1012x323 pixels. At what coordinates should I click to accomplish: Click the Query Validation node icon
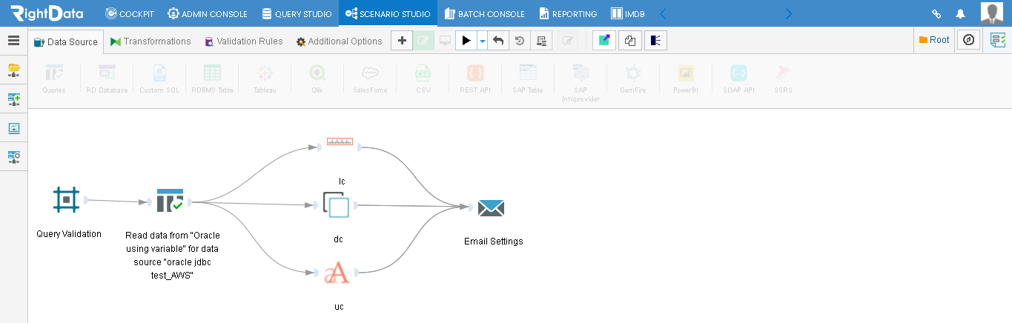67,200
